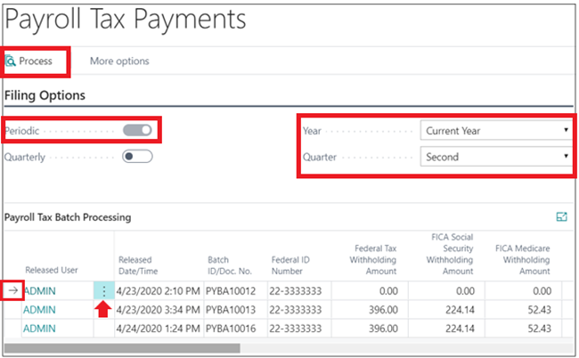The height and width of the screenshot is (358, 579).
Task: Open ADMIN link in PYBA10013 row
Action: coord(39,310)
